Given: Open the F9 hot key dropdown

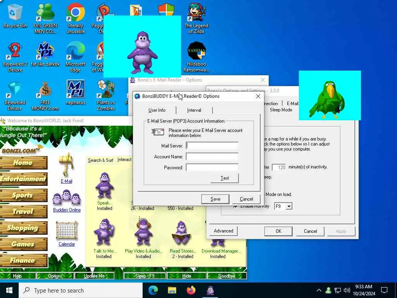Looking at the screenshot, I should (x=289, y=206).
